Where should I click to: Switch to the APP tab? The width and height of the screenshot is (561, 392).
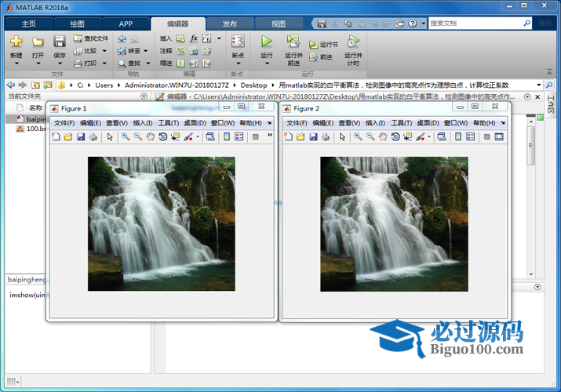126,24
